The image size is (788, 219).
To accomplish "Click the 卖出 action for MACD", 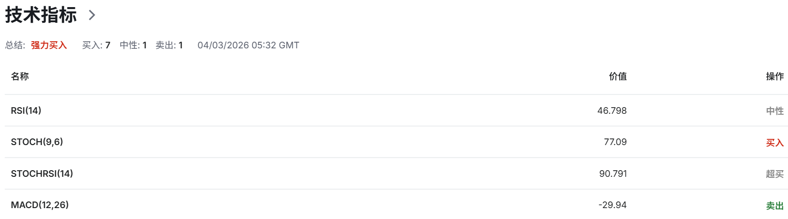I will coord(775,206).
